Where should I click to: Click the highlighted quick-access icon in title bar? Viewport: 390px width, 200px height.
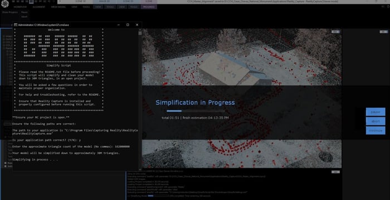point(31,2)
